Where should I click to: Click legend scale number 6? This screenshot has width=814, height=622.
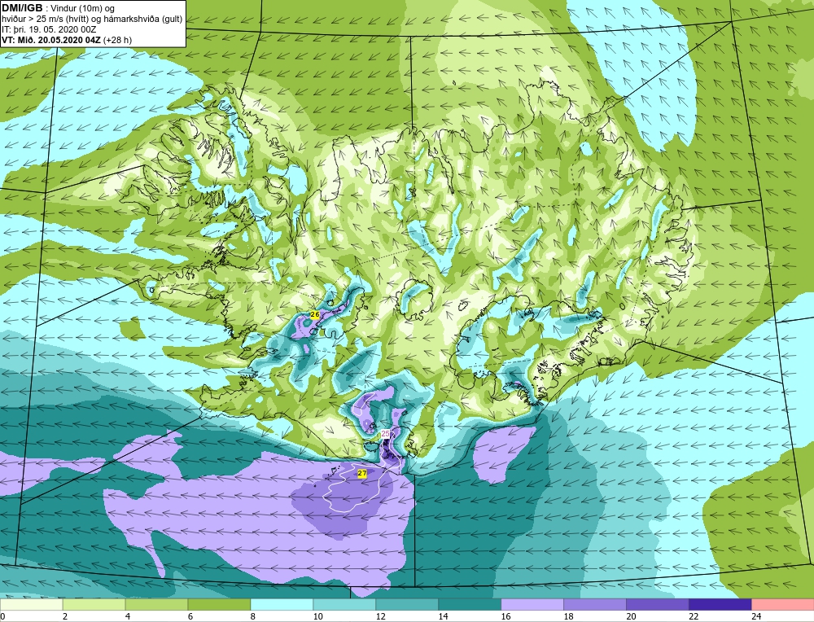pyautogui.click(x=190, y=616)
